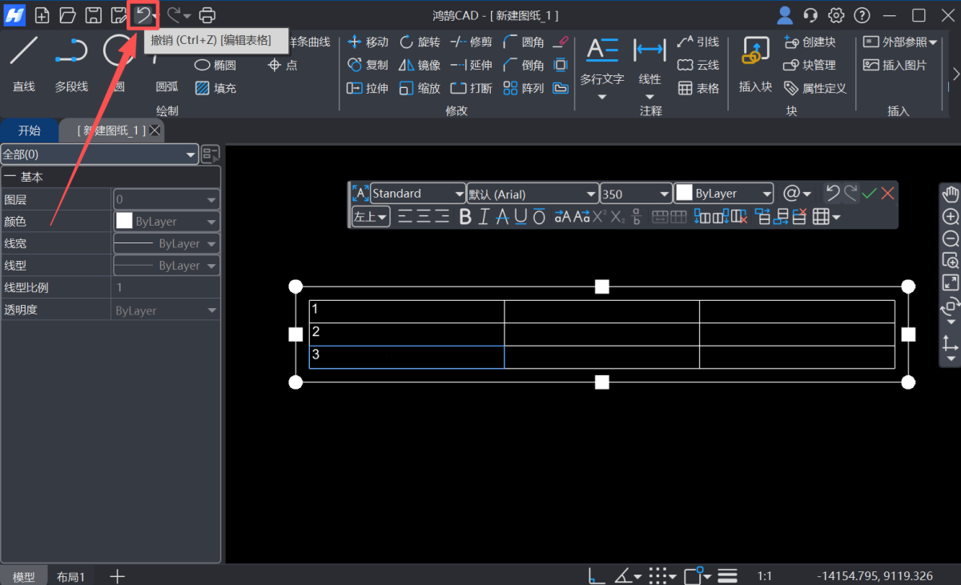Viewport: 961px width, 585px height.
Task: Click the 线型比例 value input field
Action: [166, 287]
